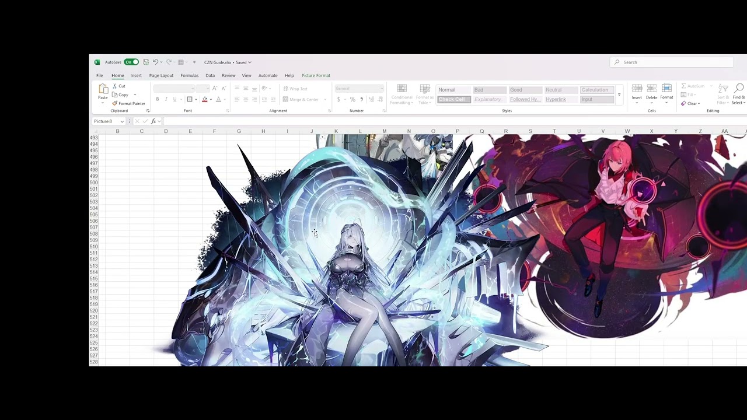This screenshot has width=747, height=420.
Task: Expand the cell Styles gallery
Action: click(619, 95)
